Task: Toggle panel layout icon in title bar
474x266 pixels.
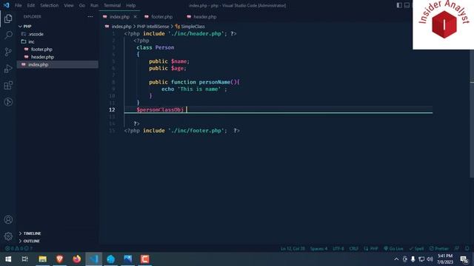Action: [407, 5]
